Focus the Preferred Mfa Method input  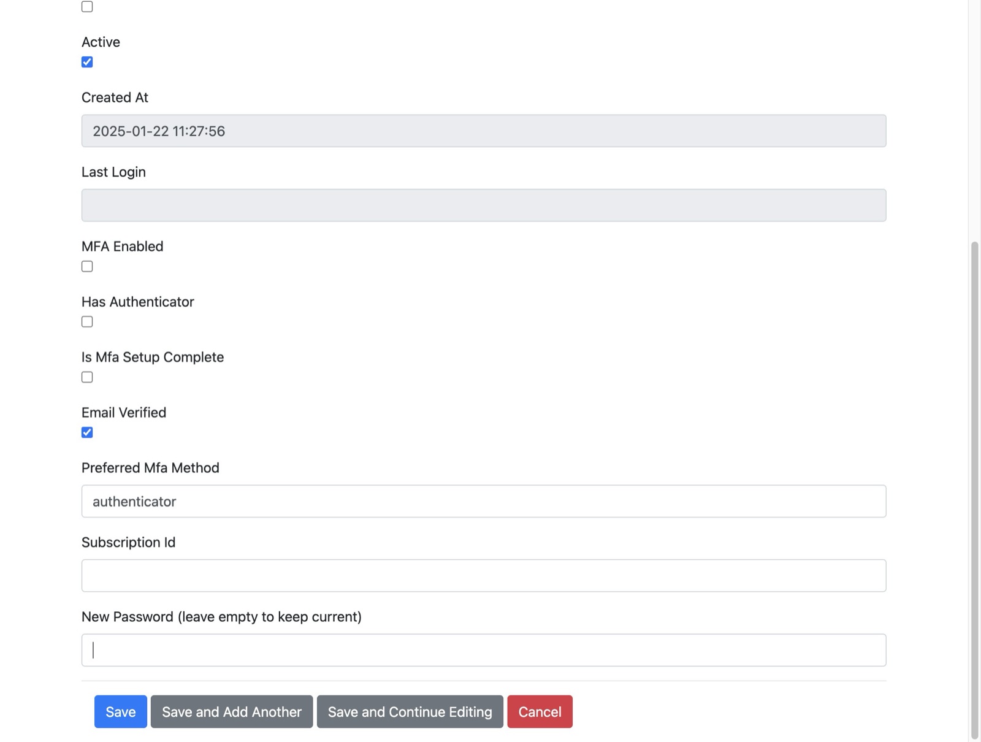[x=484, y=501]
